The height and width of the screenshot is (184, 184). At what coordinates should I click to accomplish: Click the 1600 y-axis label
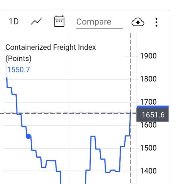click(148, 125)
